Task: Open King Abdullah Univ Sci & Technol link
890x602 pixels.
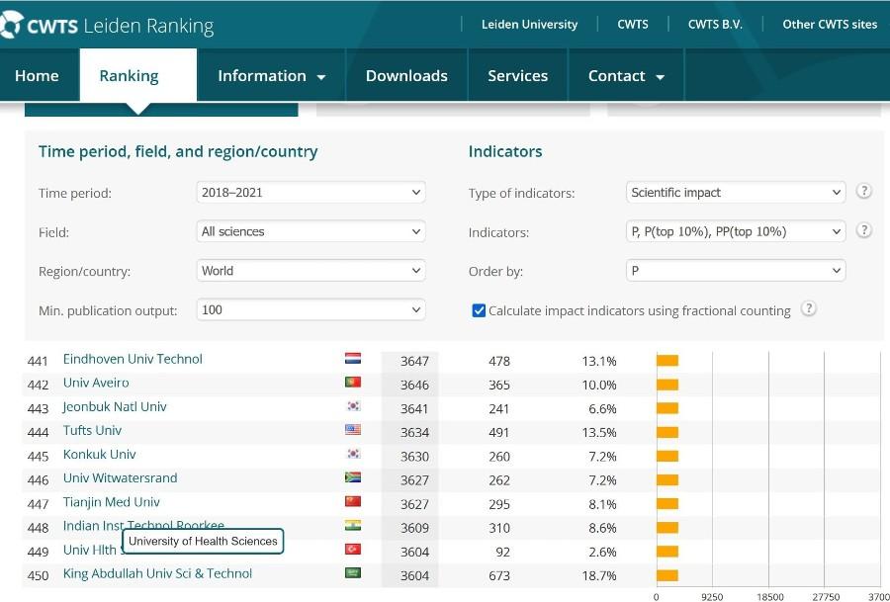Action: click(x=157, y=573)
